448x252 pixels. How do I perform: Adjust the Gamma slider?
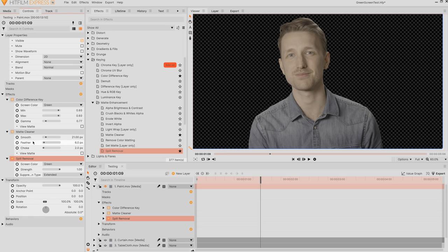pyautogui.click(x=51, y=121)
